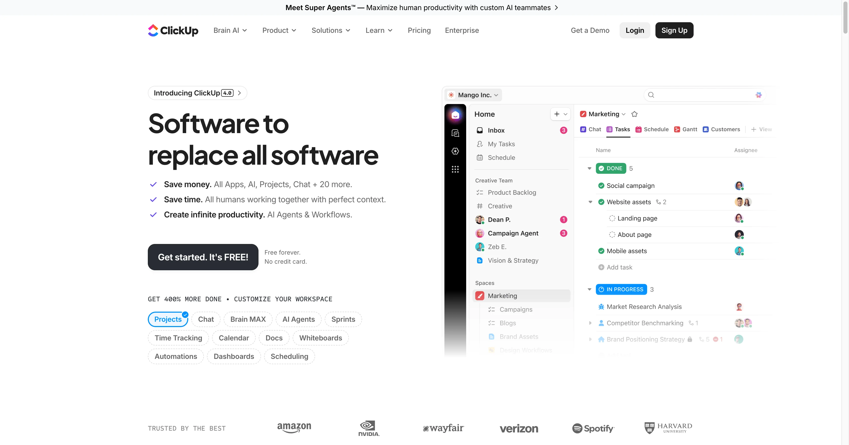Open the apps grid icon in the black sidebar
Viewport: 849px width, 445px height.
tap(455, 169)
